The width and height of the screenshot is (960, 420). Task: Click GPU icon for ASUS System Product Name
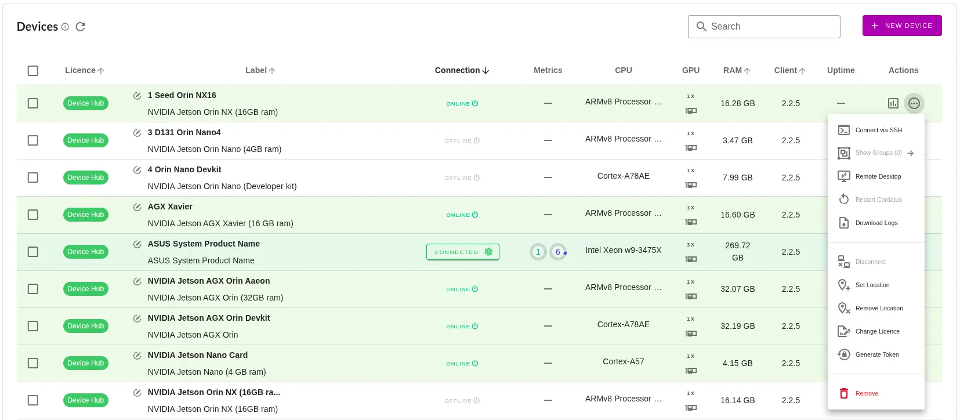point(691,259)
